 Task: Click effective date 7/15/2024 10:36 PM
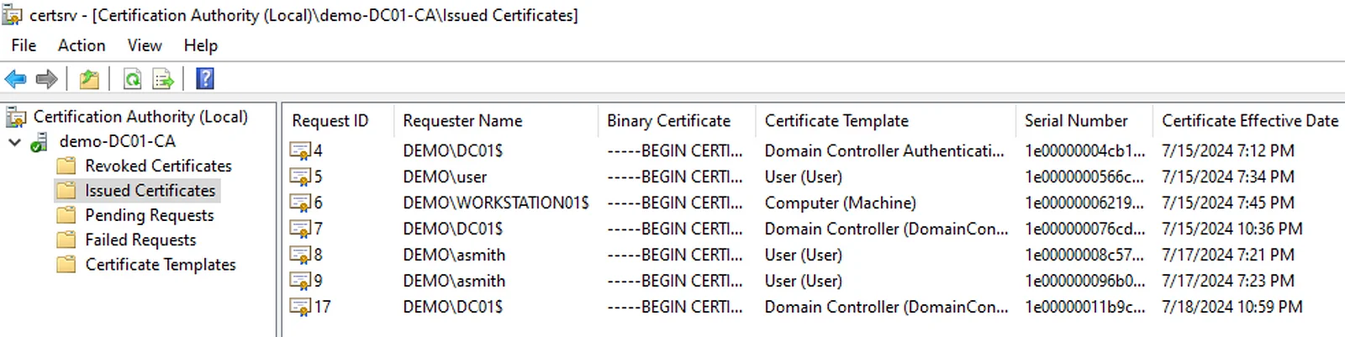coord(1232,229)
